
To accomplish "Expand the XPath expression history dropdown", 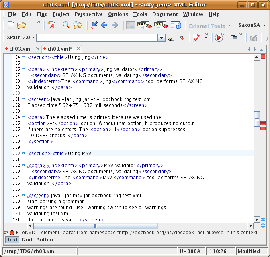I will coord(161,38).
